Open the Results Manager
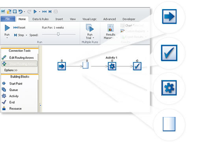Screen dimensions: 205x143 (110, 32)
